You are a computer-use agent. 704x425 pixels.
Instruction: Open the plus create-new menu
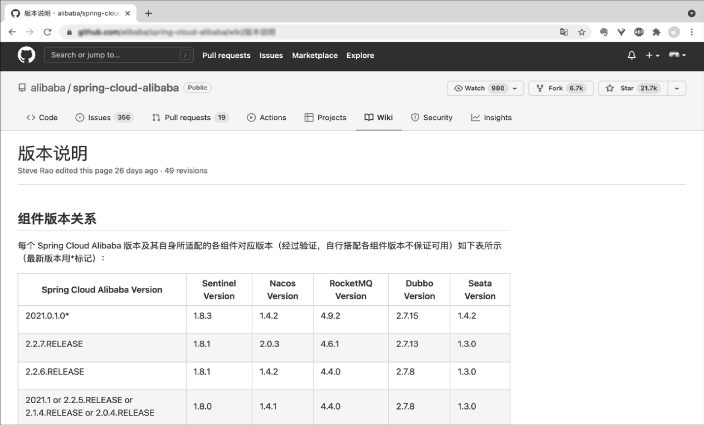pos(652,55)
